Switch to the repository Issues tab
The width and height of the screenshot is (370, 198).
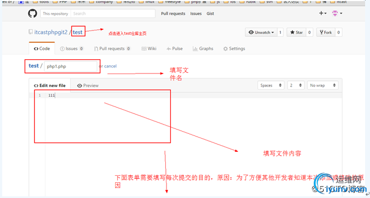click(71, 48)
